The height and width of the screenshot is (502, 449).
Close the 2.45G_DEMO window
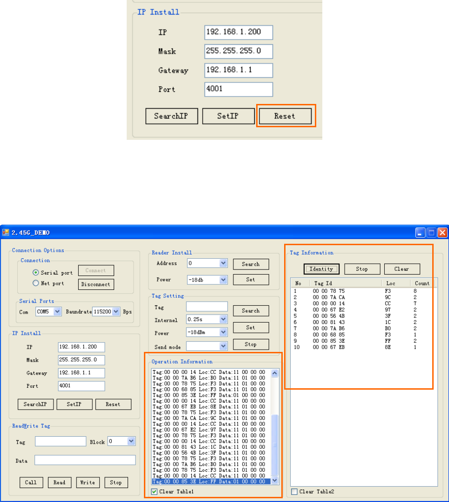(x=442, y=233)
